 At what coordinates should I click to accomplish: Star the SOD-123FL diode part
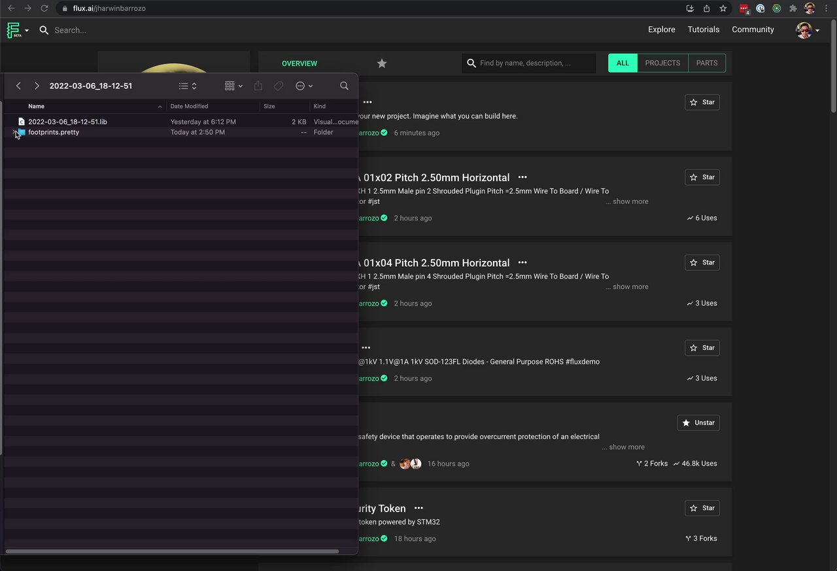click(x=702, y=347)
